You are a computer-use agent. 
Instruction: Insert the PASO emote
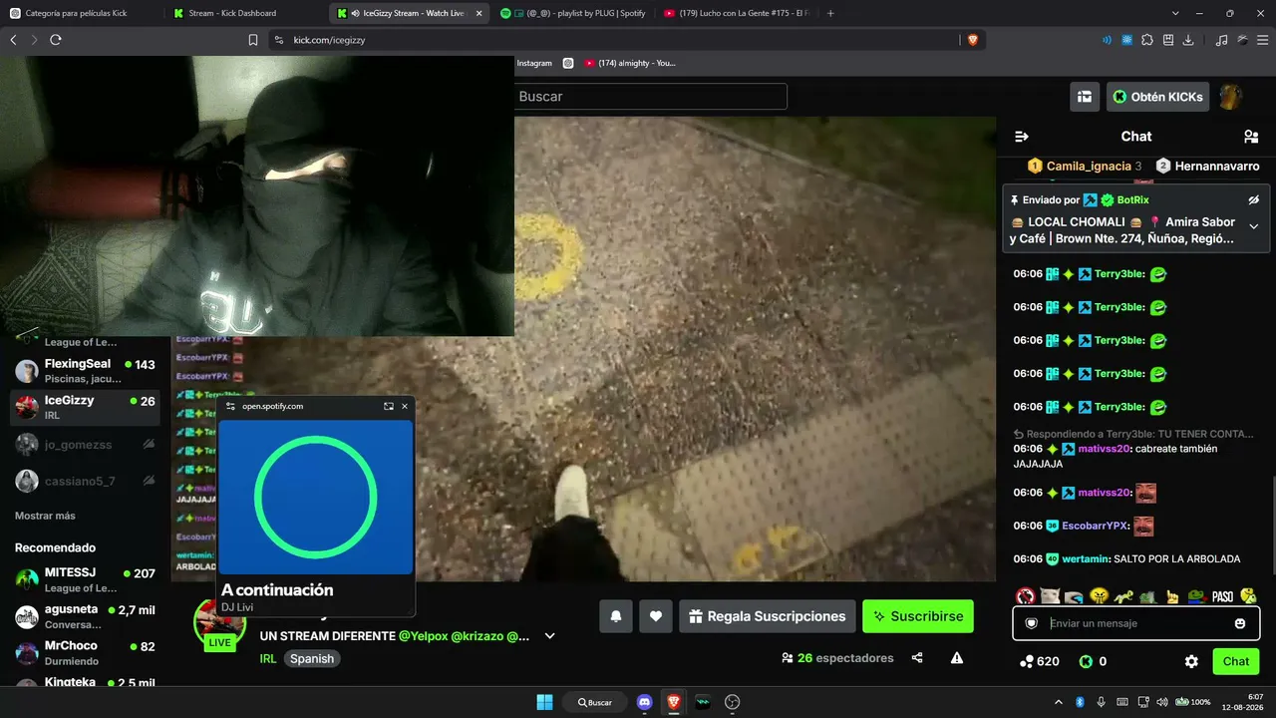pyautogui.click(x=1222, y=596)
